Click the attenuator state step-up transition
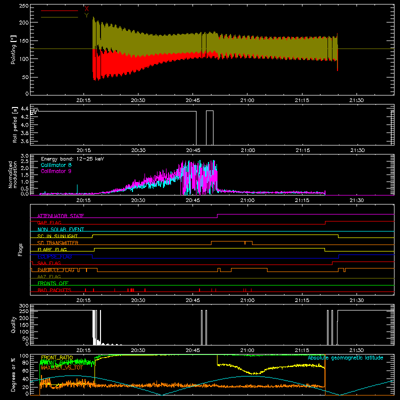 217,216
